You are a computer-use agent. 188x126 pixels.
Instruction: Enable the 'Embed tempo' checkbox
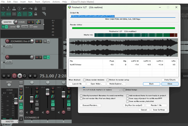124,90
